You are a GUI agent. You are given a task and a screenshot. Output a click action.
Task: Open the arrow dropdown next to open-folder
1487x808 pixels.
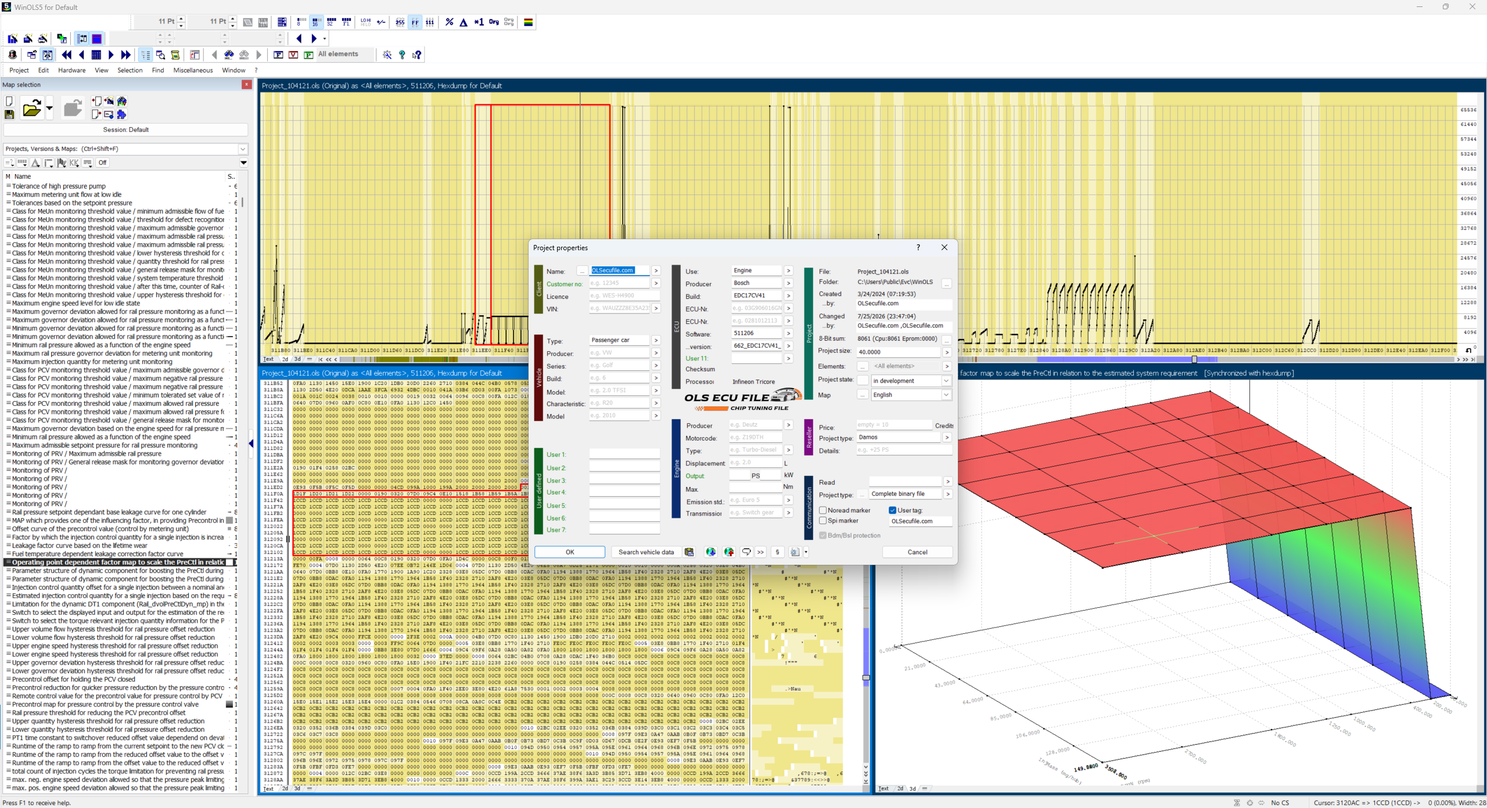(x=49, y=108)
